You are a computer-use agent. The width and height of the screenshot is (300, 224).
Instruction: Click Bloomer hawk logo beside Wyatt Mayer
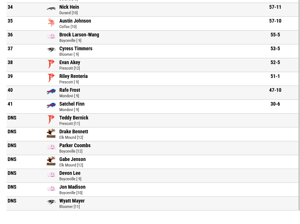click(51, 202)
